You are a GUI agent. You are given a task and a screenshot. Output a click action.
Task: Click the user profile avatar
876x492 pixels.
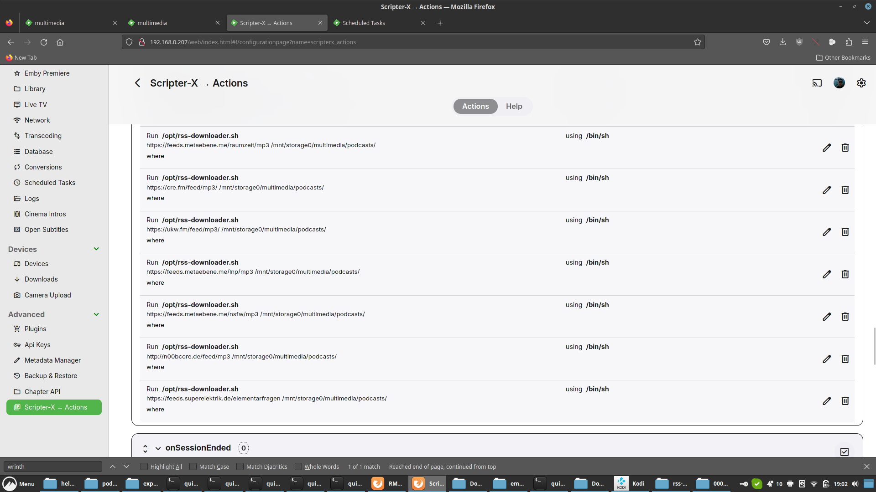click(839, 83)
